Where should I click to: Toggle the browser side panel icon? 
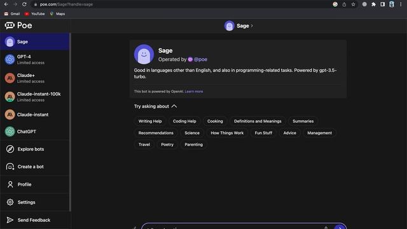click(x=383, y=4)
